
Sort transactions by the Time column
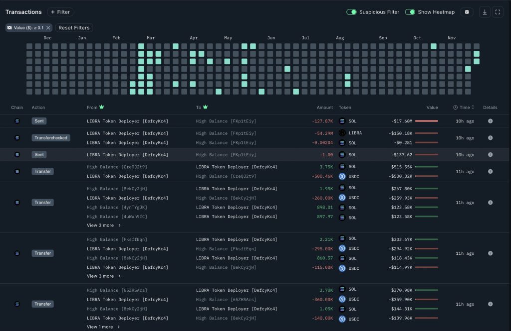pos(464,108)
